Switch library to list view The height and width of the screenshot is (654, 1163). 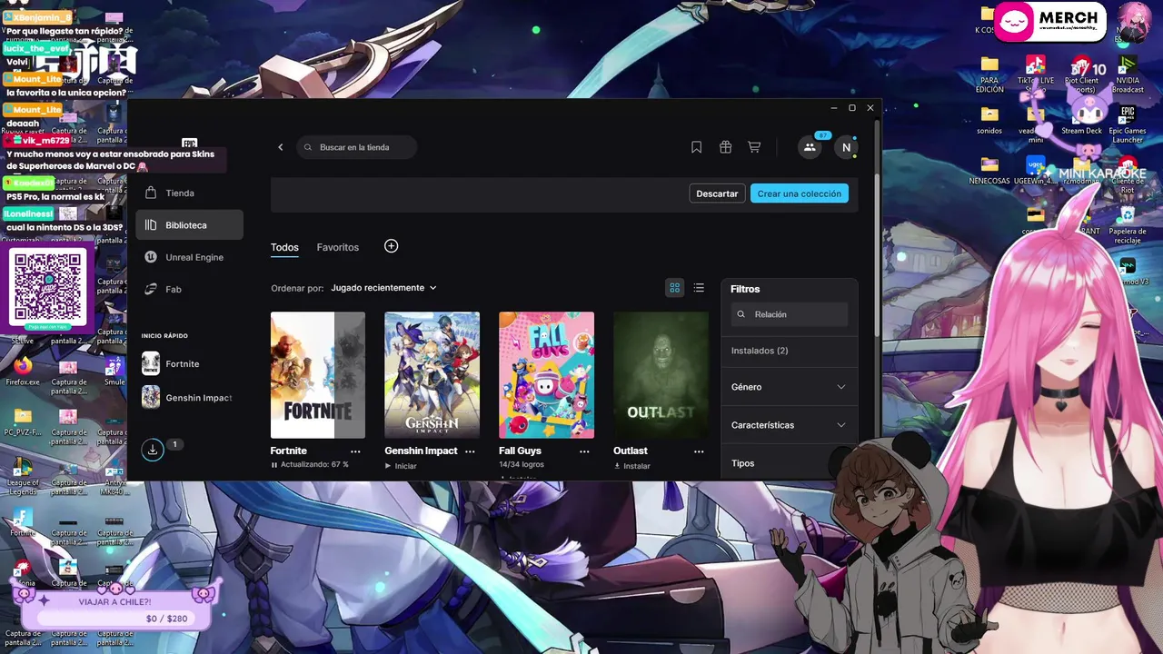699,288
